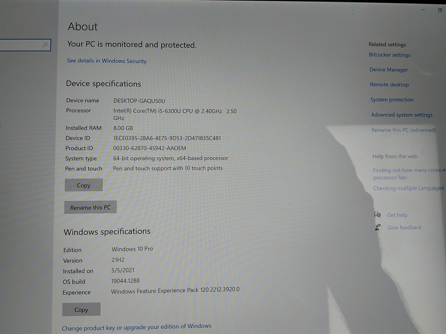Screen dimensions: 446x334
Task: Click the Installed on label
Action: point(78,271)
